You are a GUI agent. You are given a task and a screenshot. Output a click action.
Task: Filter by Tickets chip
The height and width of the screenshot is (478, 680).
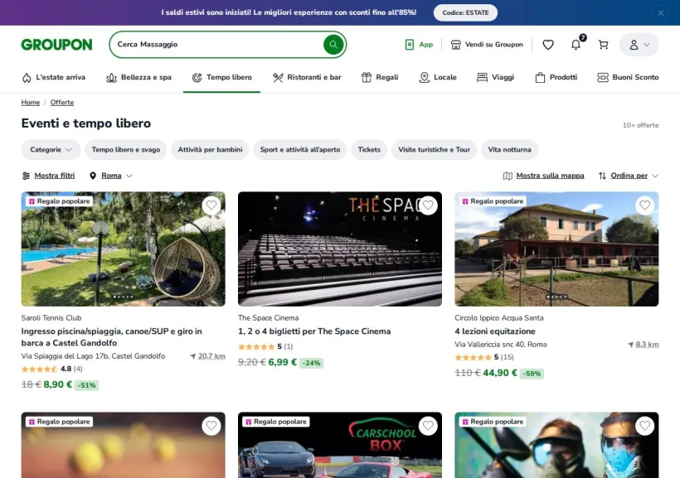pyautogui.click(x=369, y=149)
